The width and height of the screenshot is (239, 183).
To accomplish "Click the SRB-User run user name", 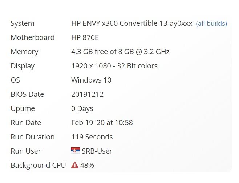I will pos(97,151).
